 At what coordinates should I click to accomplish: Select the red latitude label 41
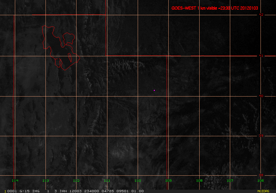[261, 56]
